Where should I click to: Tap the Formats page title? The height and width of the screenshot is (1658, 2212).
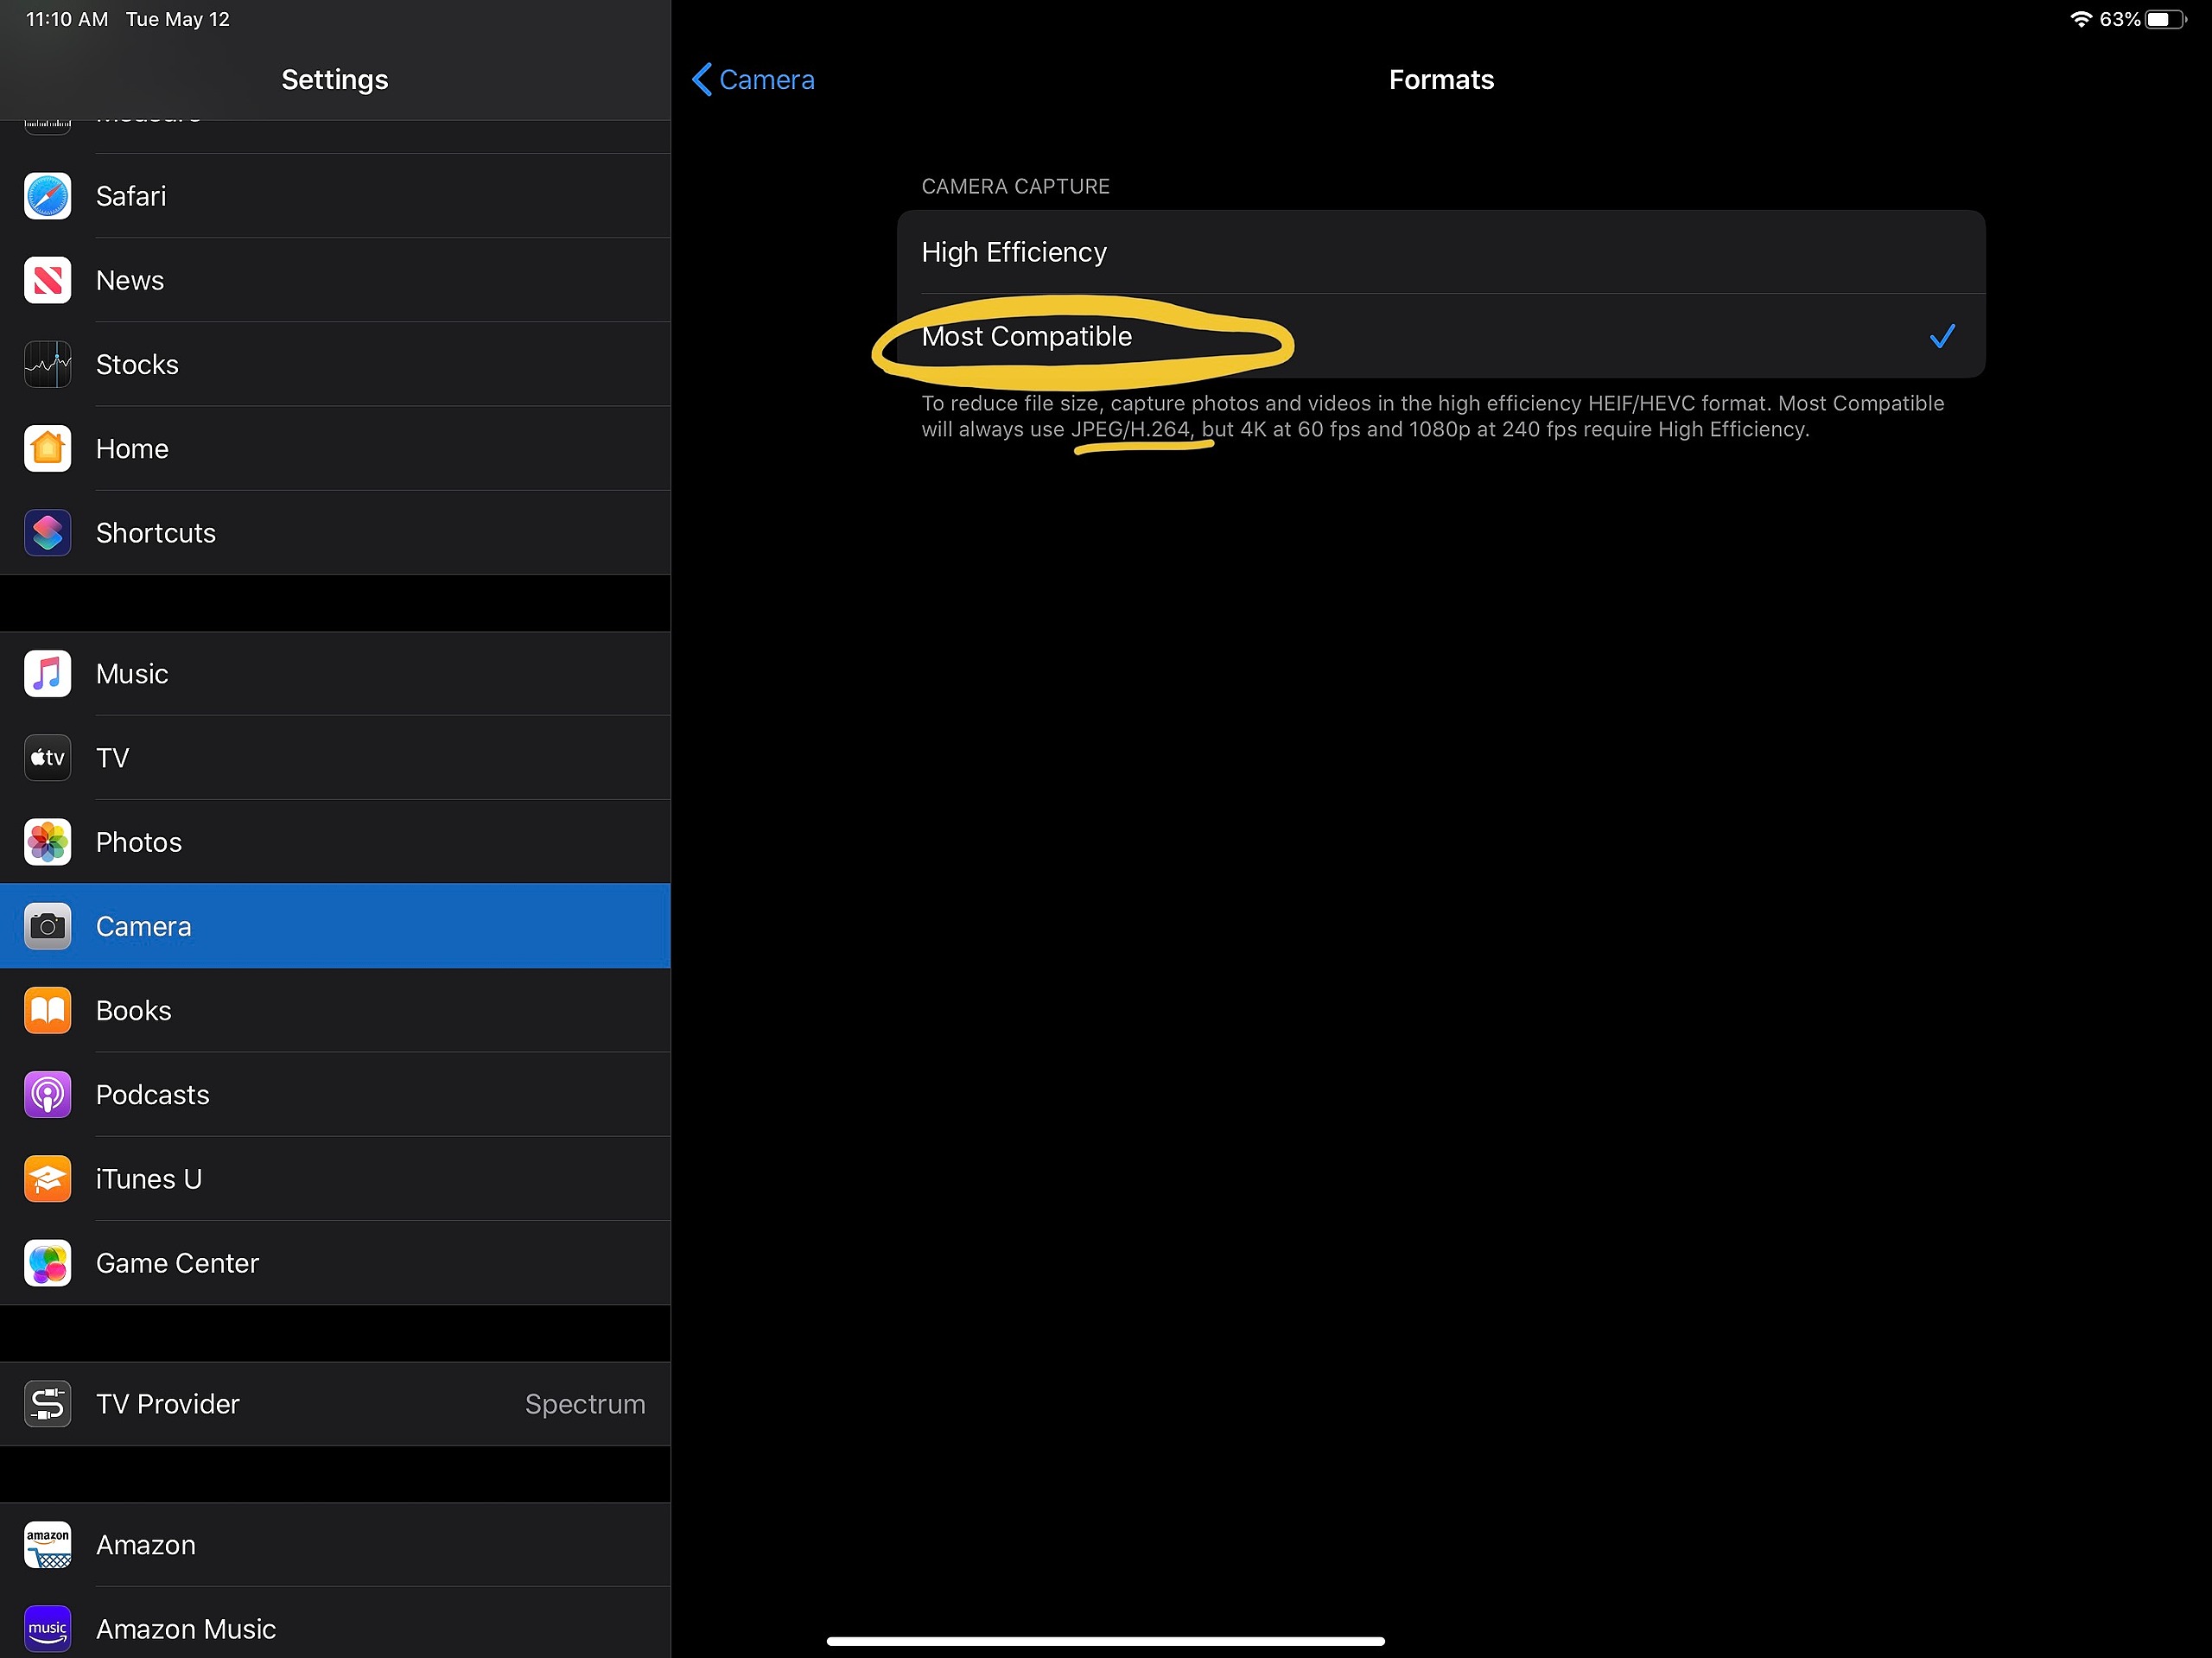point(1441,80)
